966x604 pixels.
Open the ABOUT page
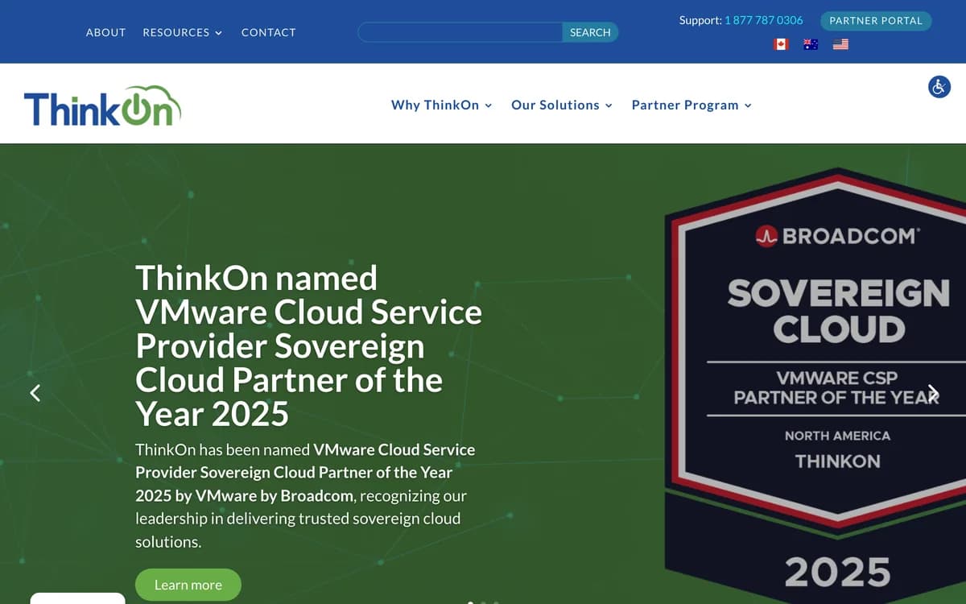(x=106, y=32)
